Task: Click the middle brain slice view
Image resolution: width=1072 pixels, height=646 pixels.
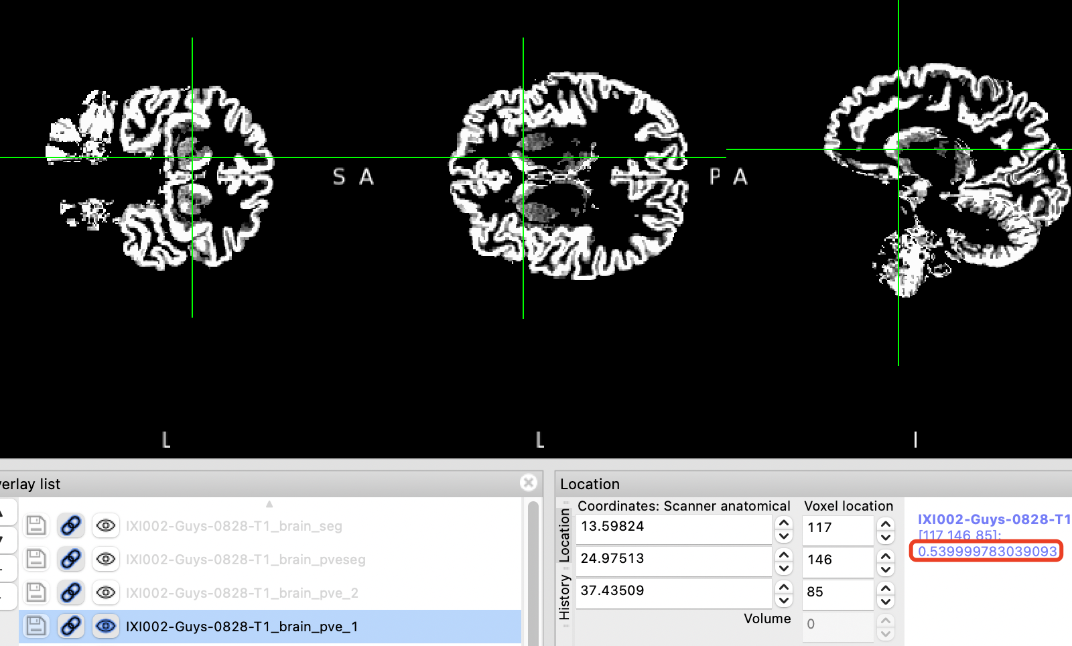Action: point(569,178)
